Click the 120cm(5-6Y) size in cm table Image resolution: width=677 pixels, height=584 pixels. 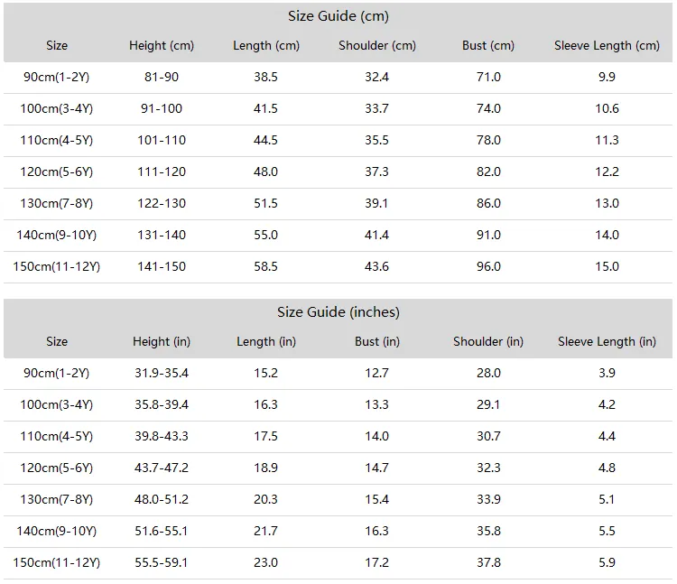(57, 171)
